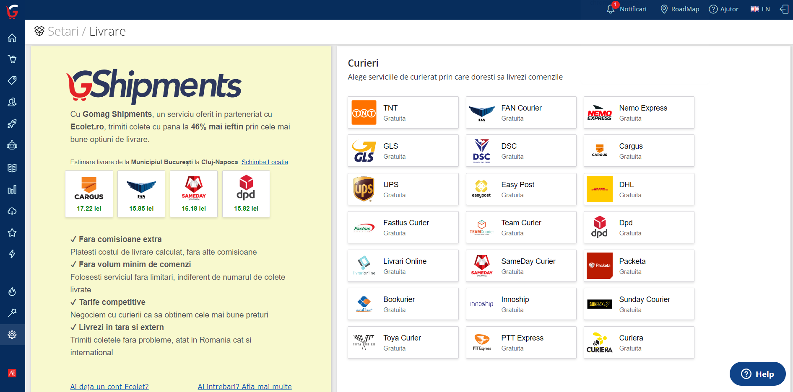Open the flame icon in sidebar
Viewport: 793px width, 392px height.
(12, 291)
